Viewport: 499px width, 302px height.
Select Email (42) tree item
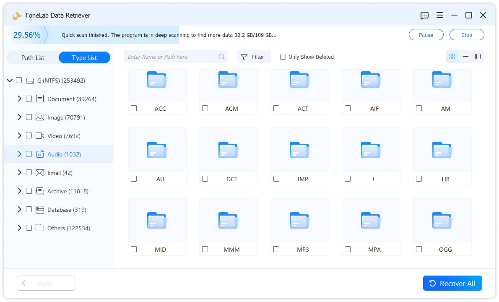(x=59, y=173)
